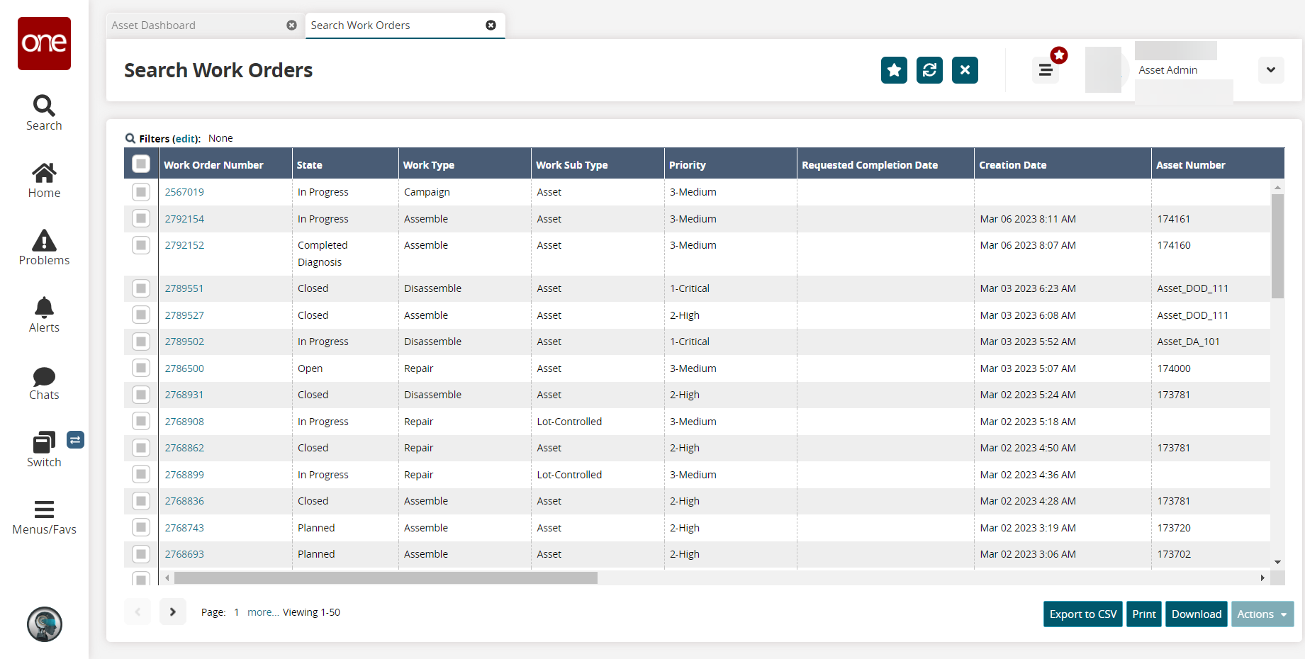Add page to favorites with star button
Screen dimensions: 1305x659
click(894, 70)
